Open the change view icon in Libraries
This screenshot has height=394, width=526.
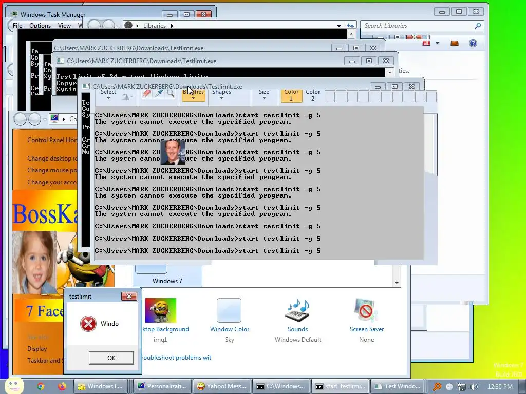point(426,43)
